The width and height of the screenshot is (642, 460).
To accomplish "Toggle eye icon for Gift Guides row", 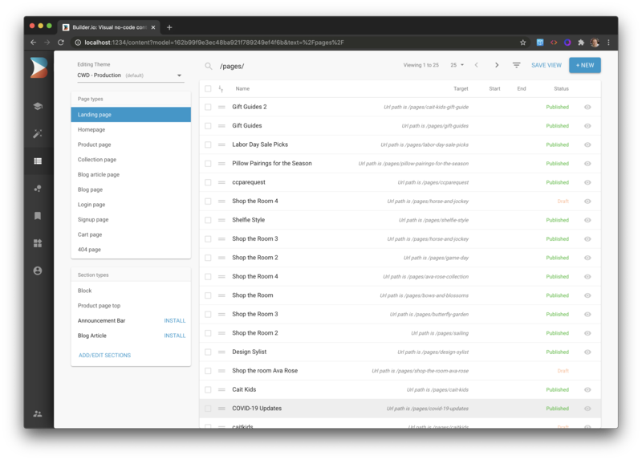I will coord(587,126).
